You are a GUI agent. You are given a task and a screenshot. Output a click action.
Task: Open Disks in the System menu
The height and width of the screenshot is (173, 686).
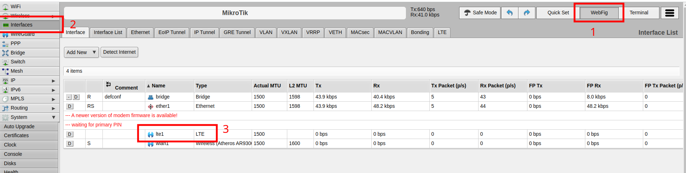(x=29, y=164)
